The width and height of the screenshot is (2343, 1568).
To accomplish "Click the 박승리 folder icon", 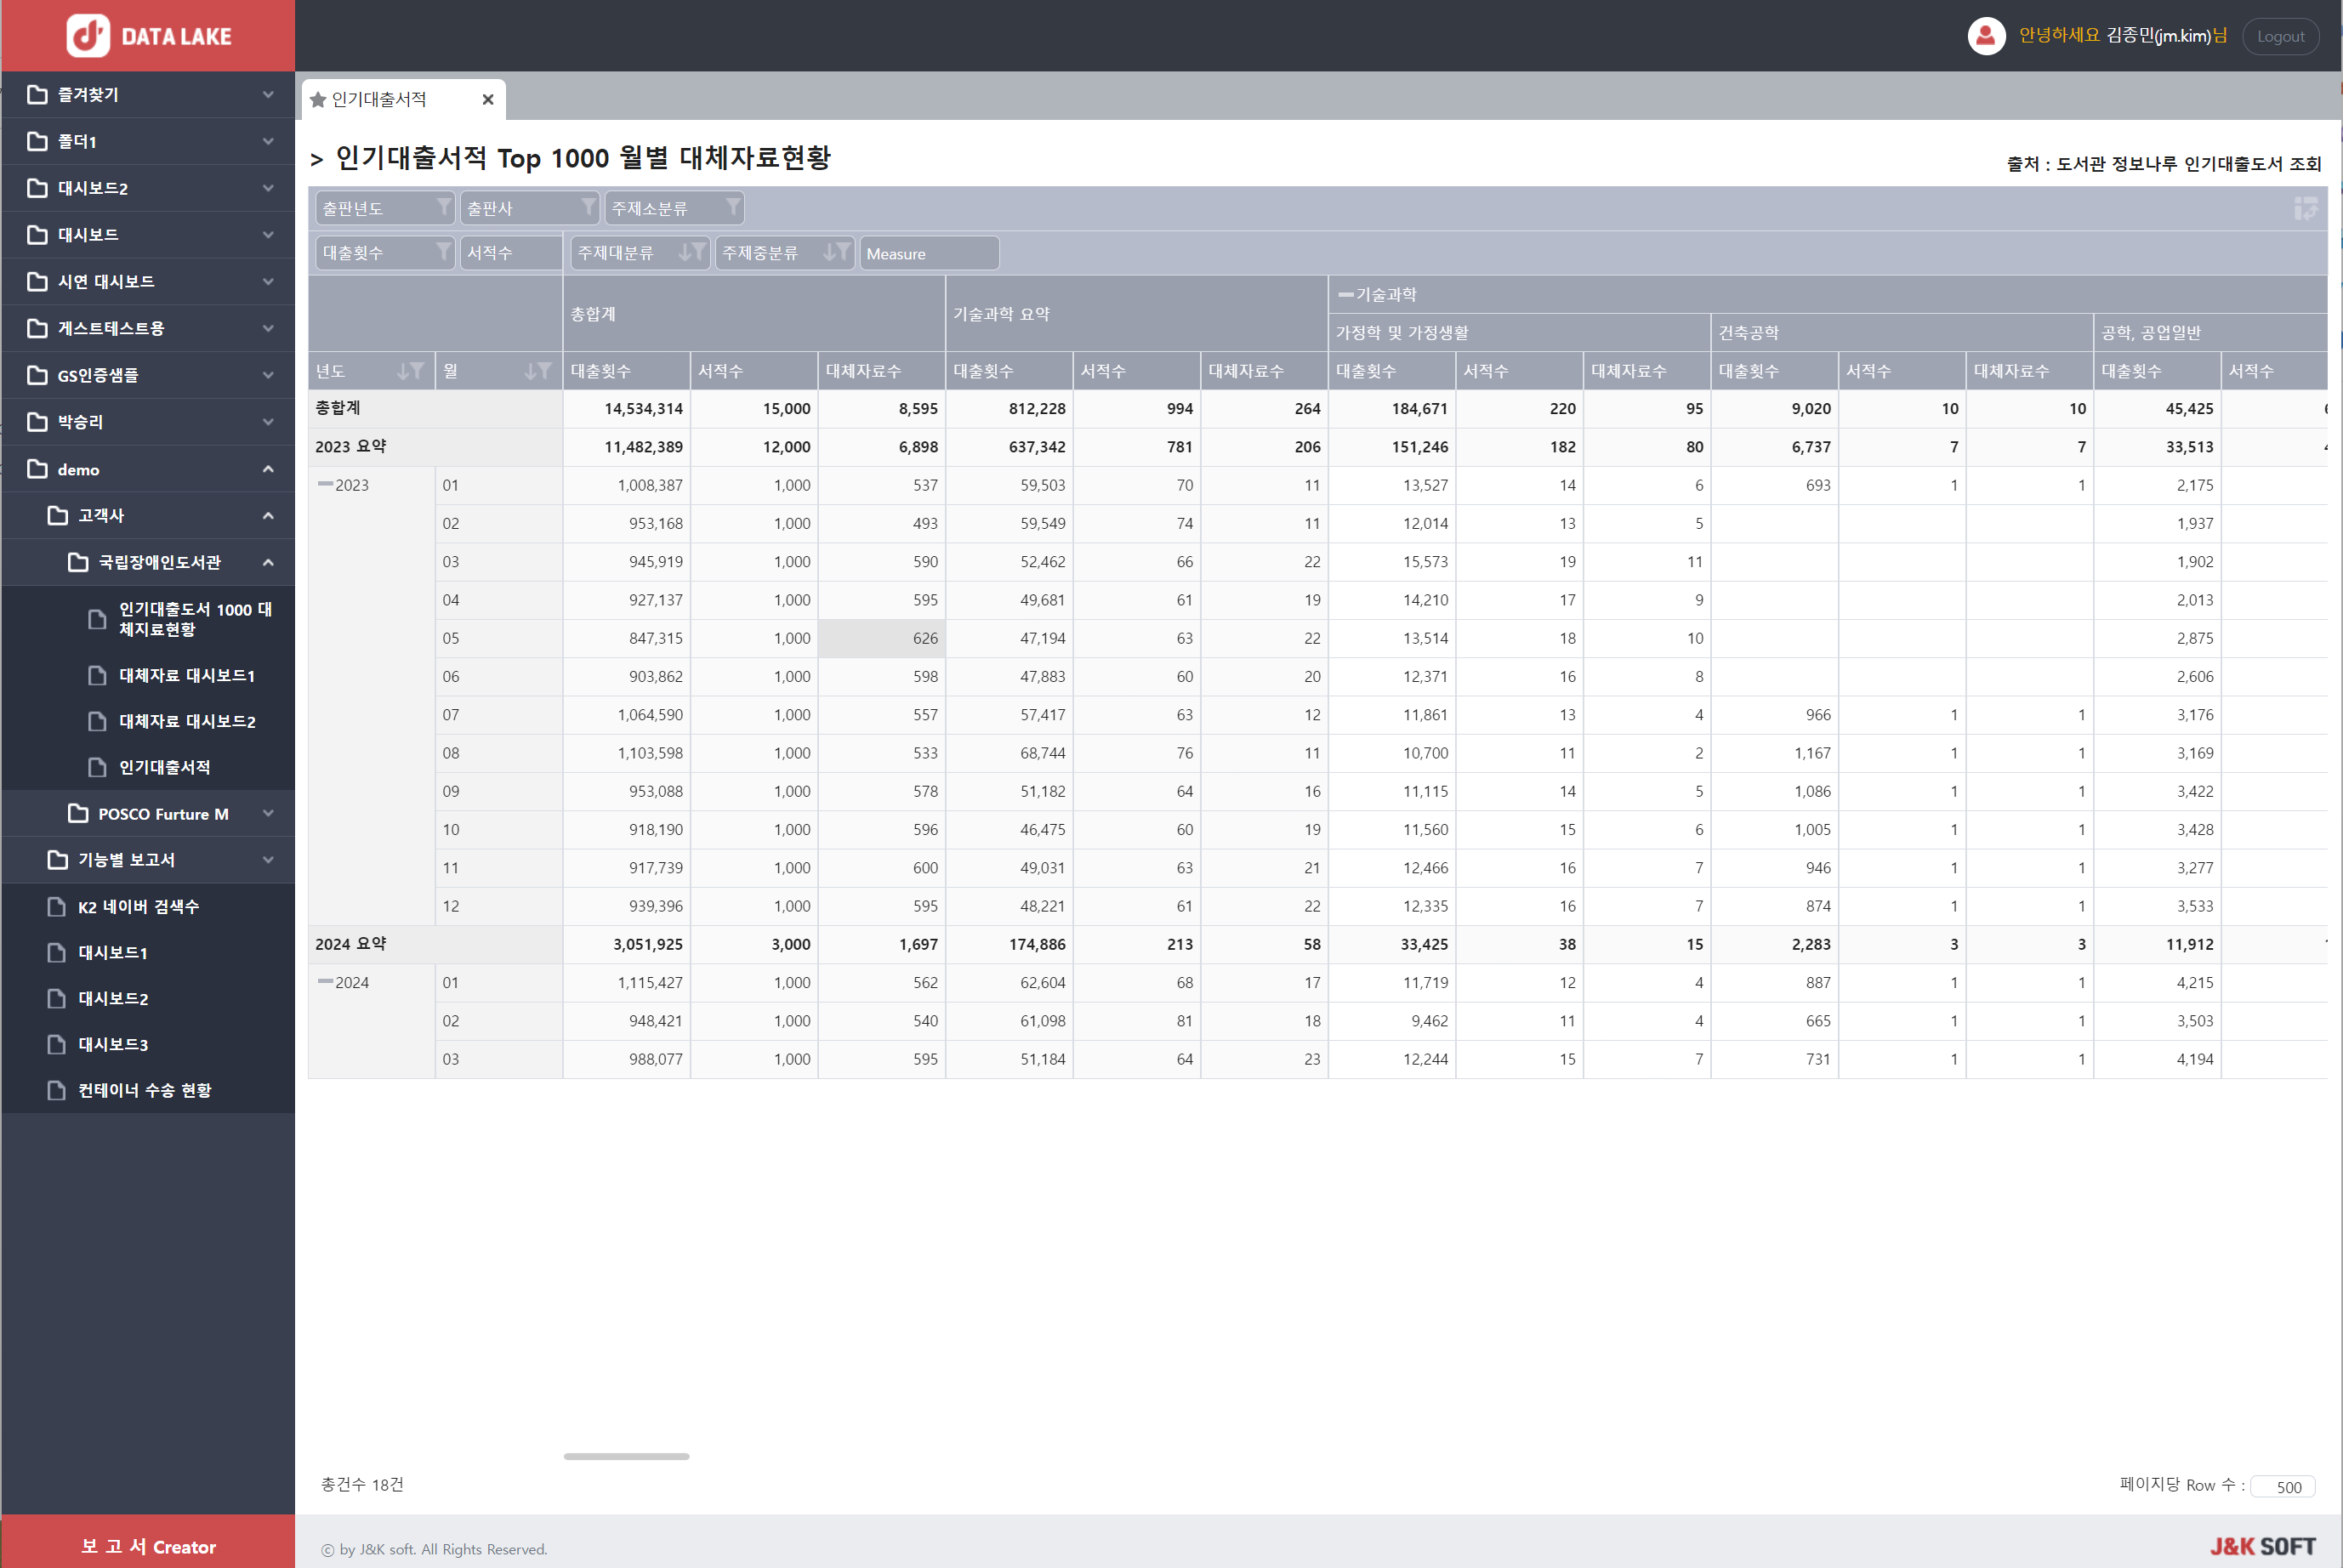I will coord(37,422).
